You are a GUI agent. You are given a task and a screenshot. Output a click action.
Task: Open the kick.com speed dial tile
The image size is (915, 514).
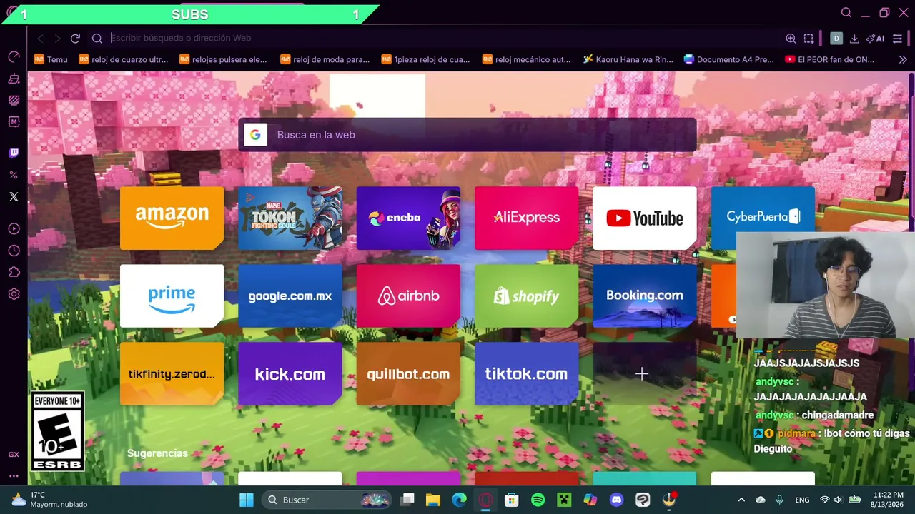[290, 374]
